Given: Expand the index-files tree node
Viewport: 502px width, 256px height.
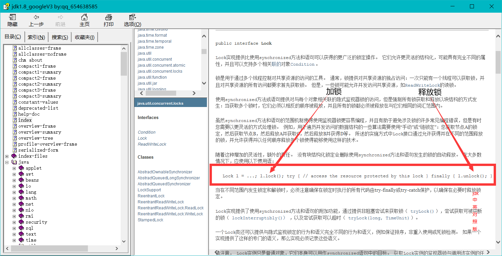Looking at the screenshot, I should [7, 156].
